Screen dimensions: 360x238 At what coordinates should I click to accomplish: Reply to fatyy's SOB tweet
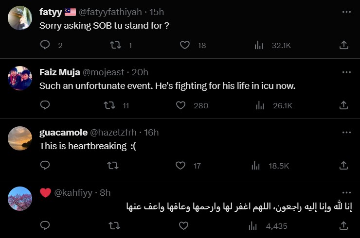[45, 45]
